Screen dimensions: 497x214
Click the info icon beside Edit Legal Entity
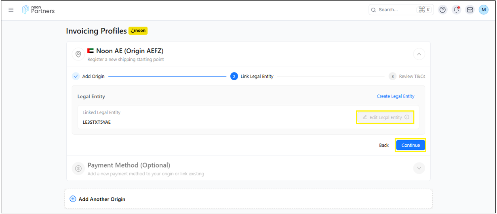[407, 117]
